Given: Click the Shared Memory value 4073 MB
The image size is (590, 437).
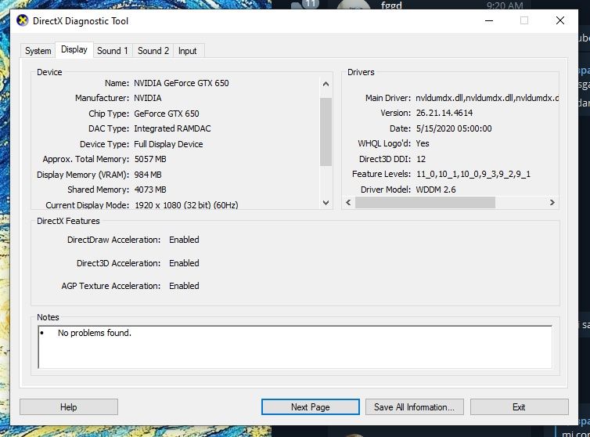Looking at the screenshot, I should (x=150, y=190).
